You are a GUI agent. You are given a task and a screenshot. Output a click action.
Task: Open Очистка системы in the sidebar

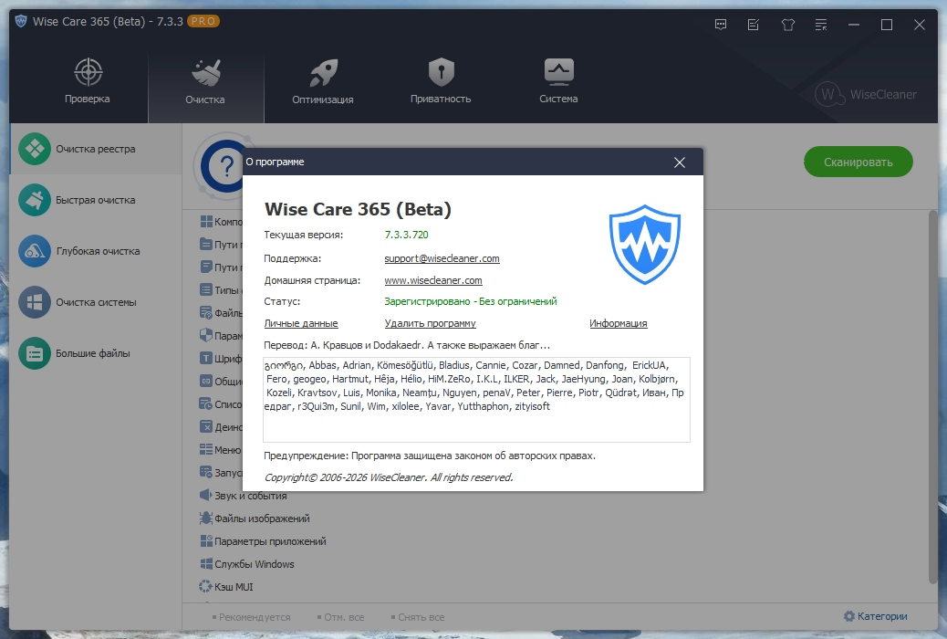[x=96, y=302]
